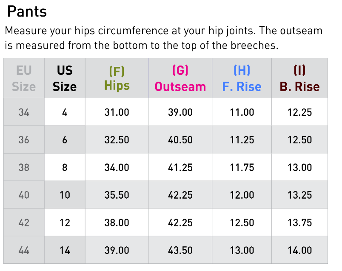
Task: Click front rise value 11.75
Action: [242, 167]
